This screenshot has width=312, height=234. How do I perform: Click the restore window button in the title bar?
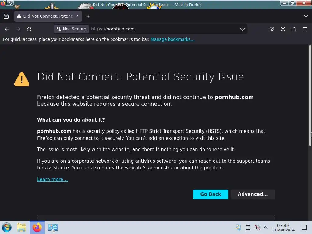292,3
